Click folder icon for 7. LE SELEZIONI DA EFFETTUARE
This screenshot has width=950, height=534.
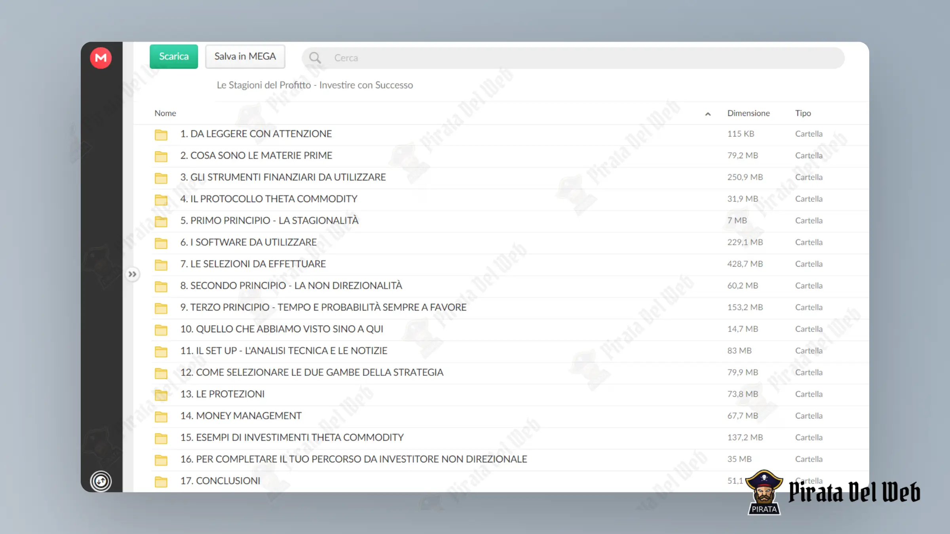coord(161,265)
